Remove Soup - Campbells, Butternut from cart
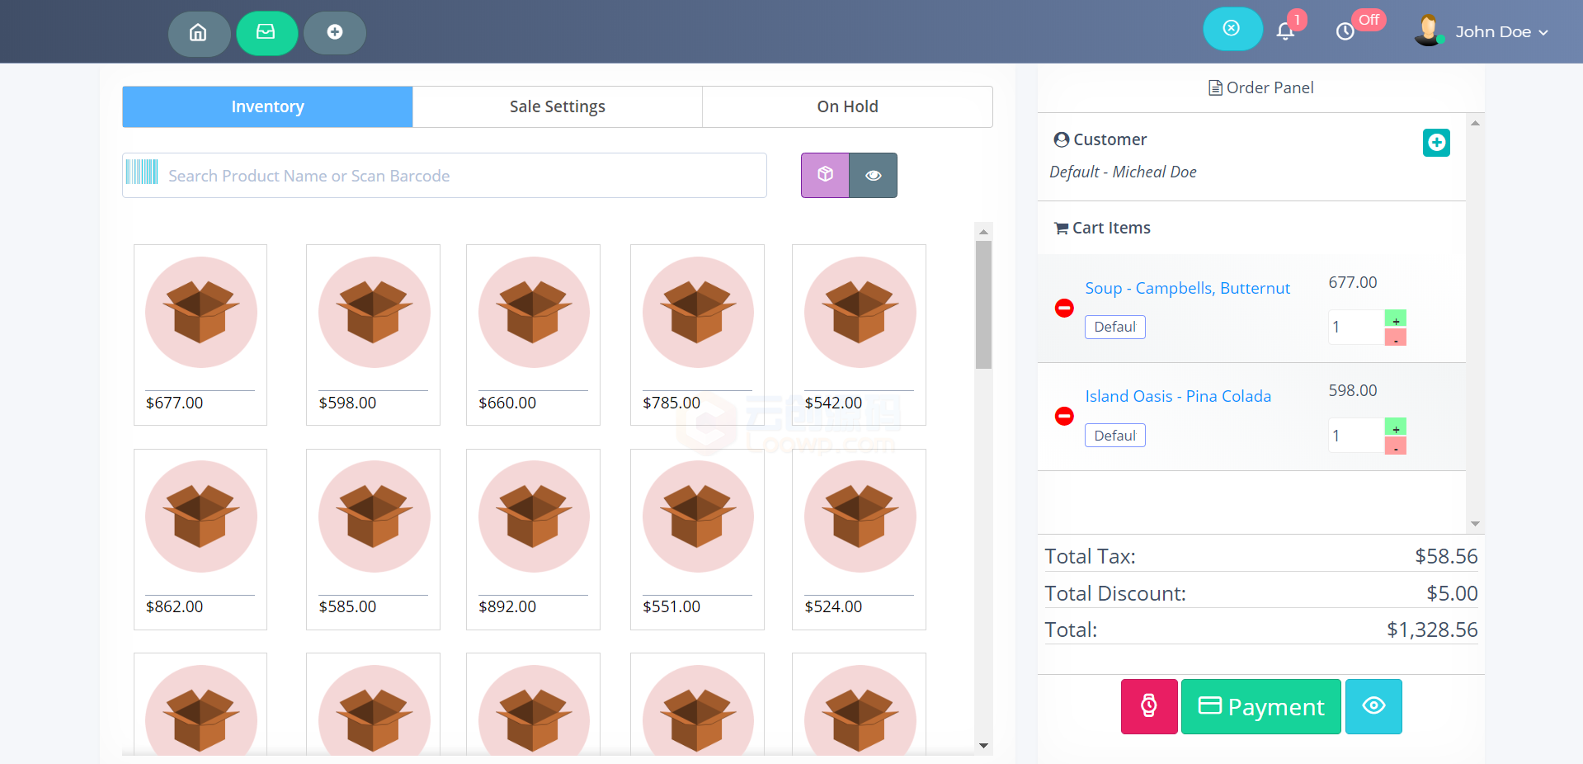Screen dimensions: 1583x764 coord(1064,308)
